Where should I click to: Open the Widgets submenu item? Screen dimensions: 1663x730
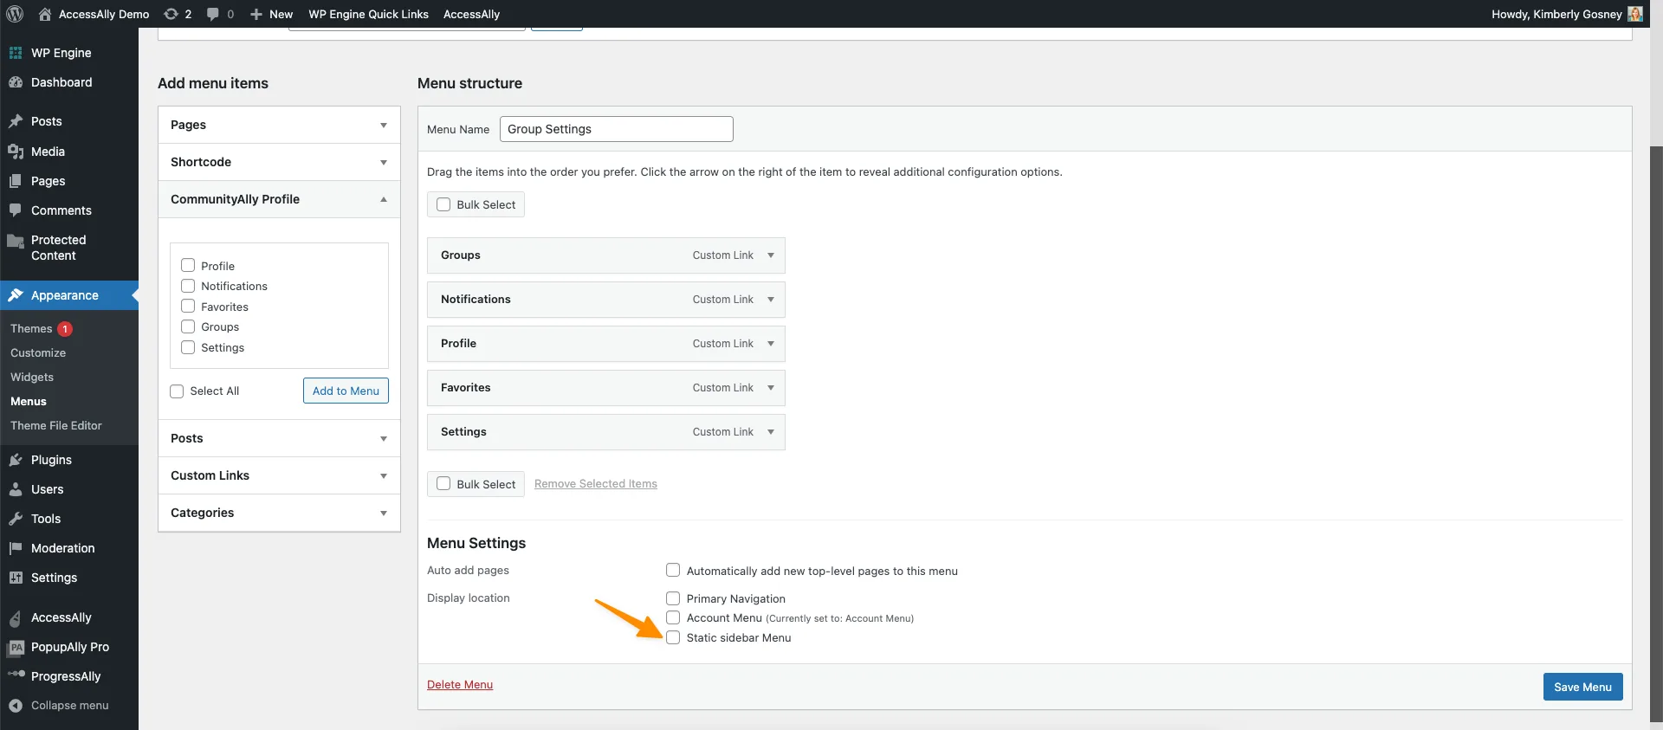click(32, 378)
